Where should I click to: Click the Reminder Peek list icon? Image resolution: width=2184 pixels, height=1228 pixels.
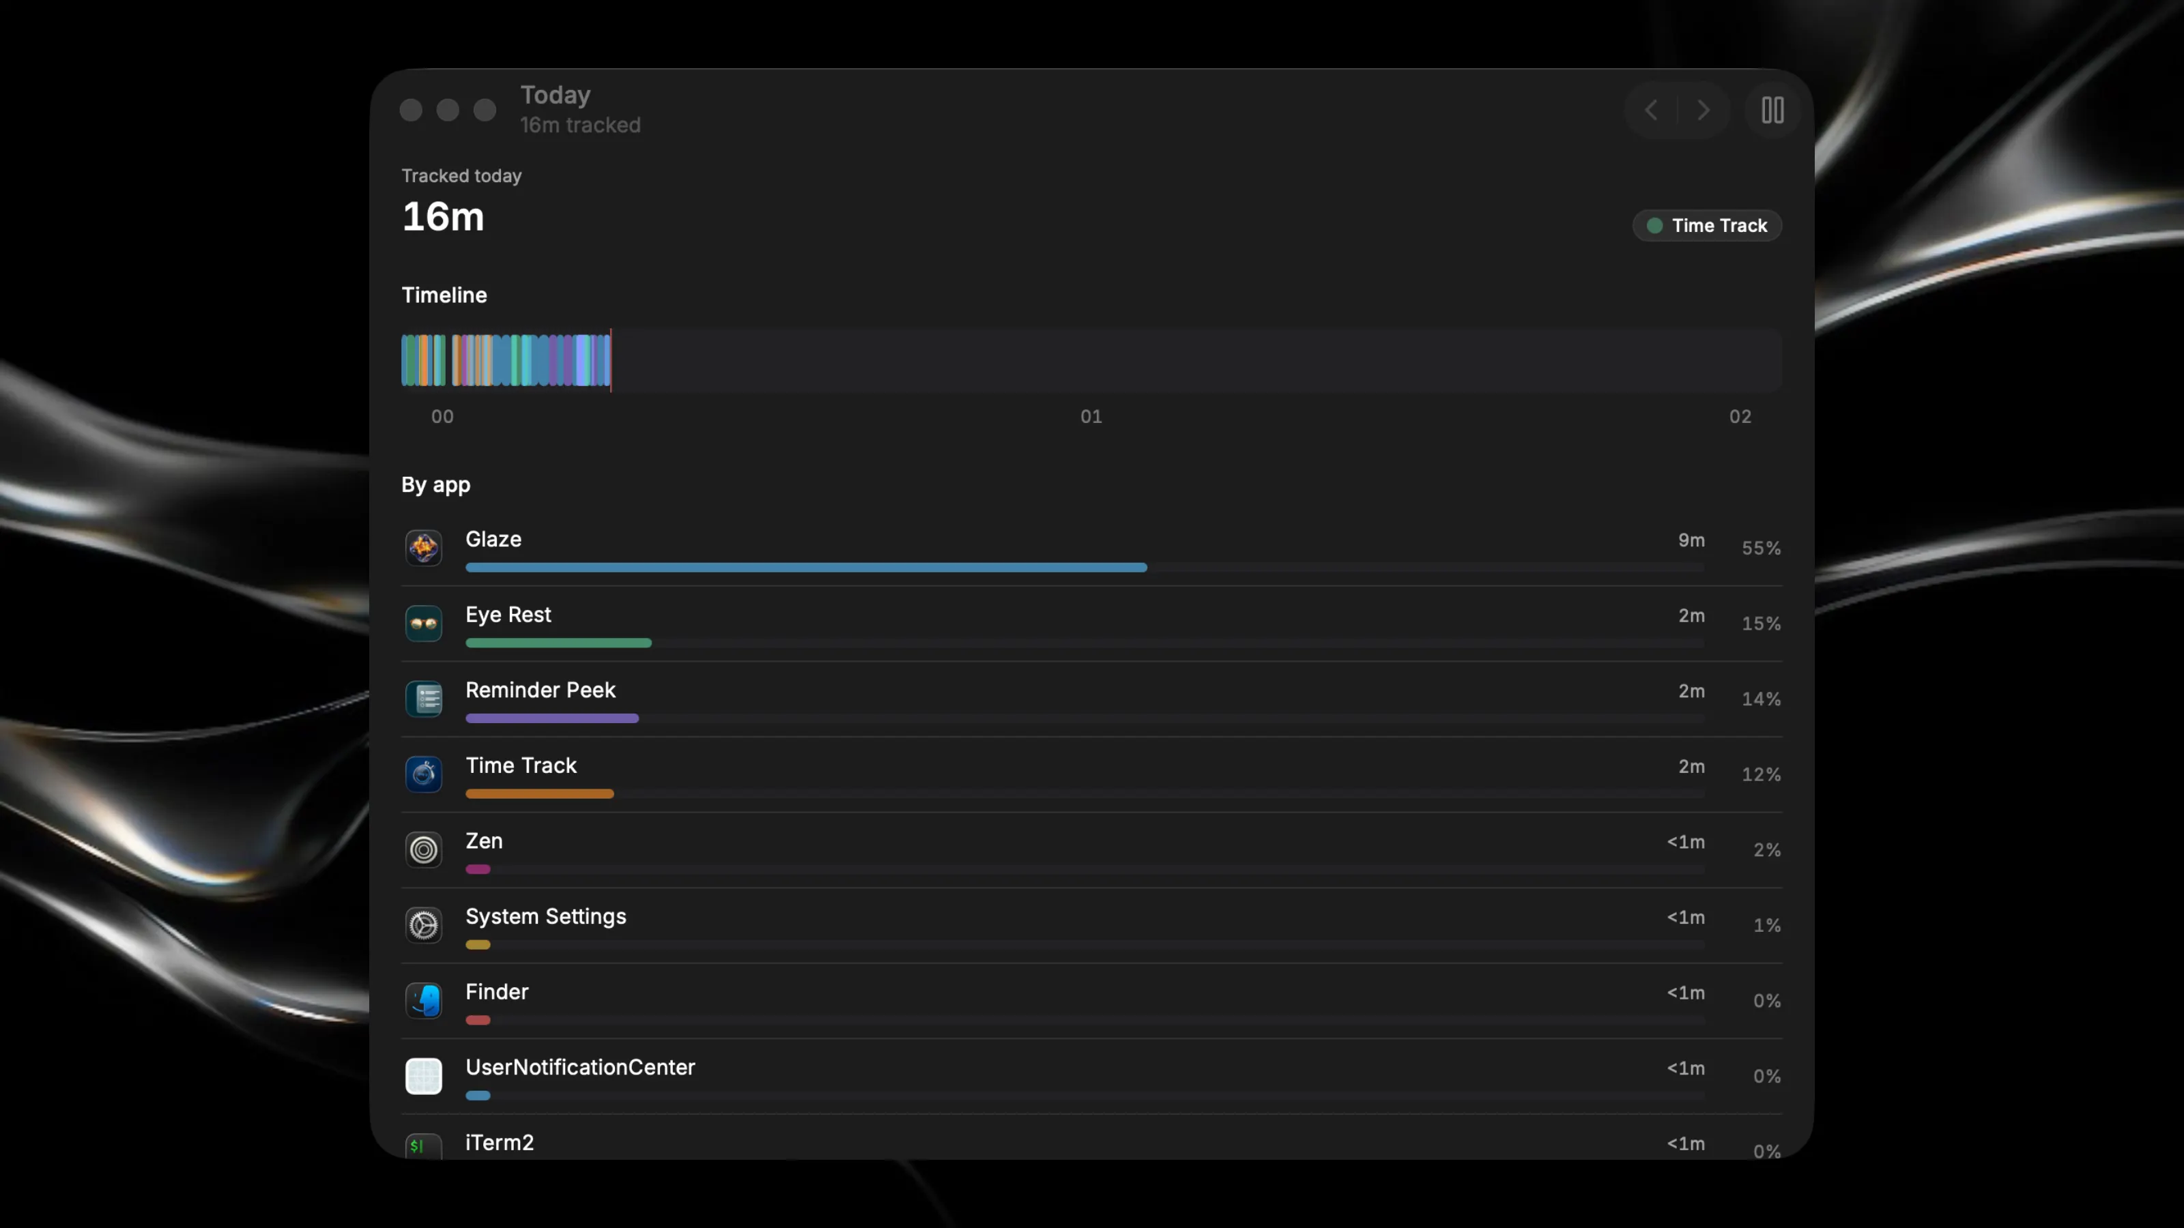(x=423, y=699)
